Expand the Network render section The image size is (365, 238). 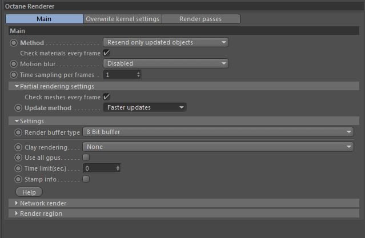coord(184,203)
